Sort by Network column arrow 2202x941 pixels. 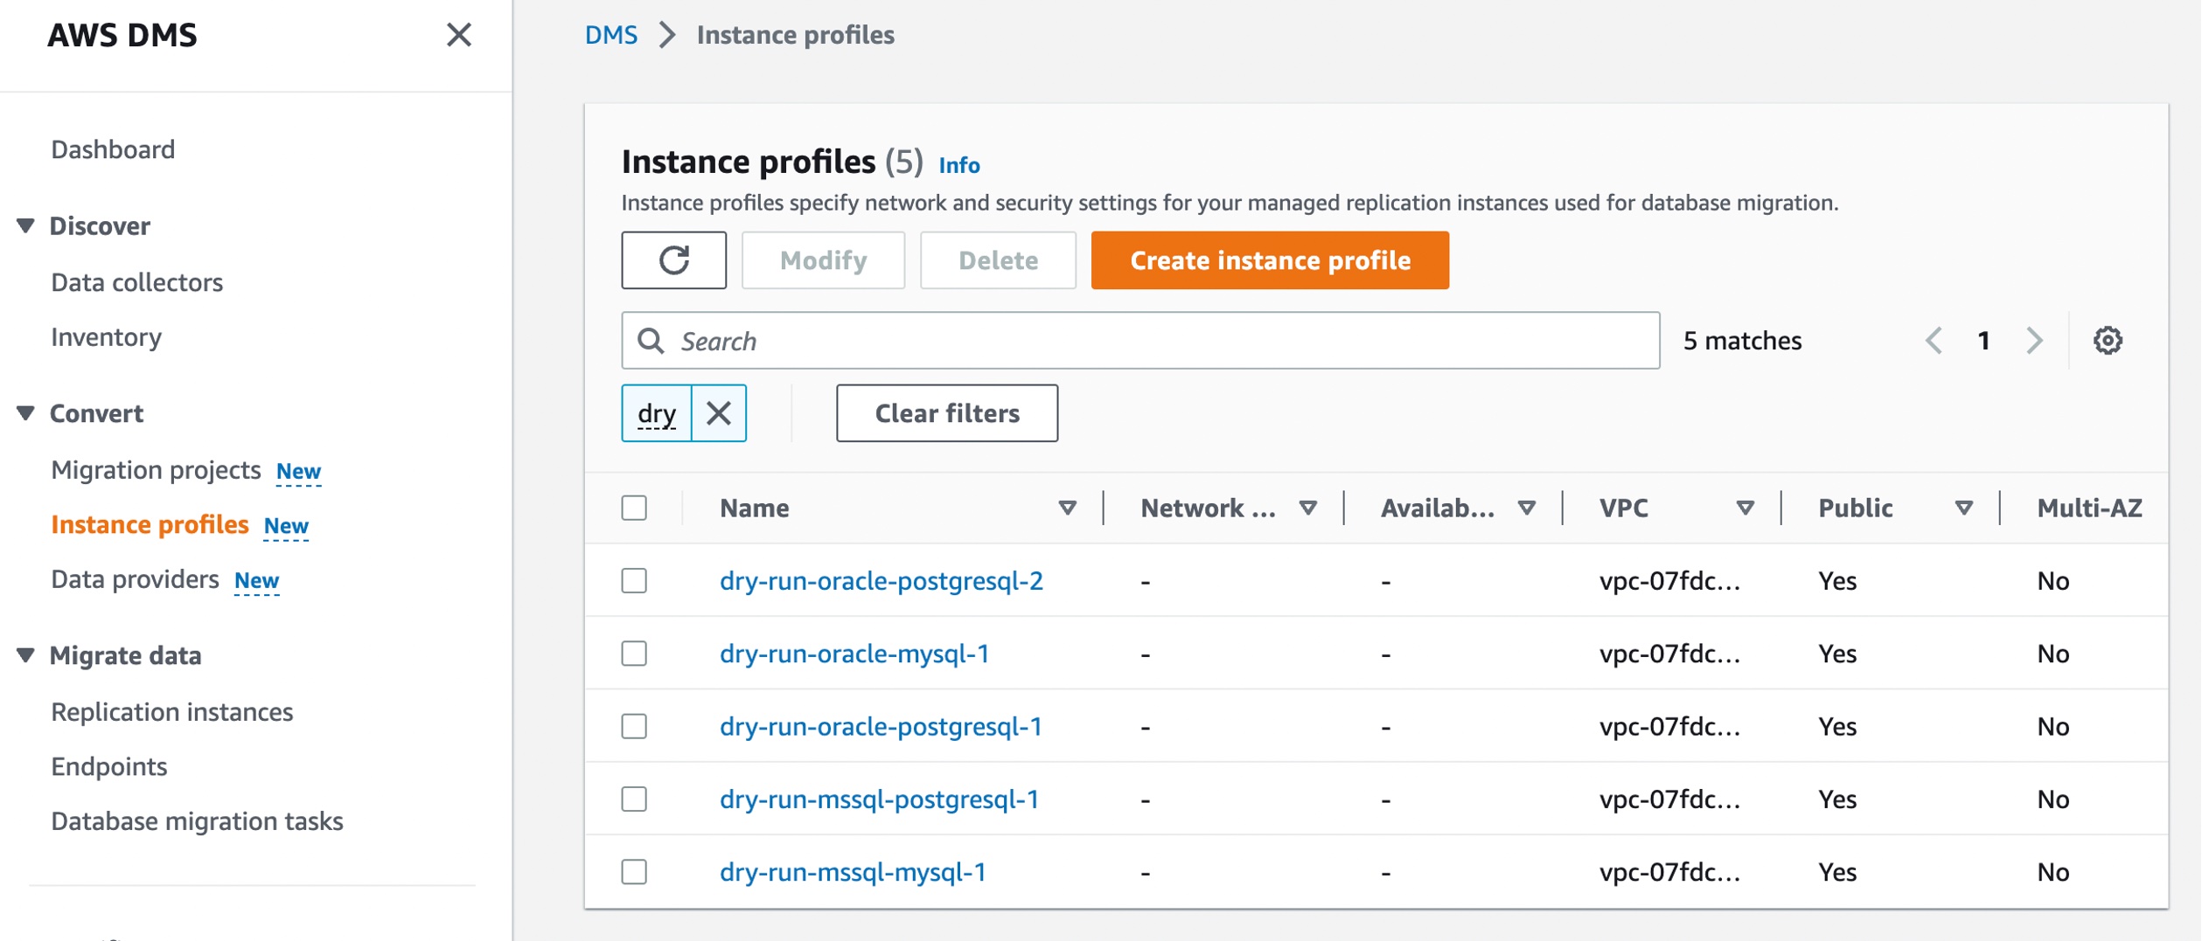(x=1307, y=509)
